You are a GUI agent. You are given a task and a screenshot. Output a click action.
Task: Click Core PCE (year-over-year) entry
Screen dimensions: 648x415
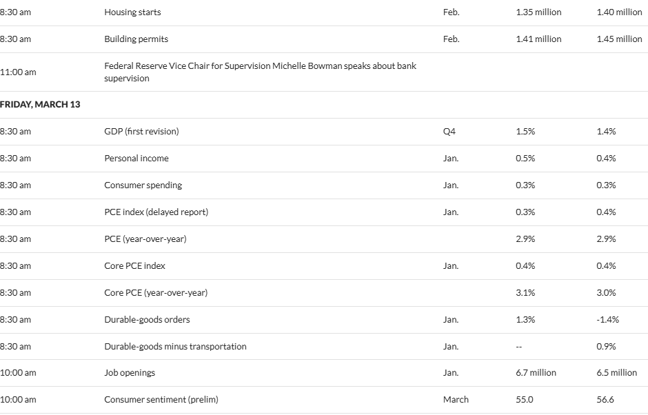[x=156, y=293]
